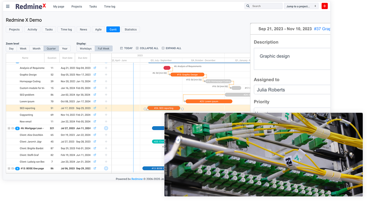
Task: Click the 4 count badge on BOSE row
Action: point(17,169)
